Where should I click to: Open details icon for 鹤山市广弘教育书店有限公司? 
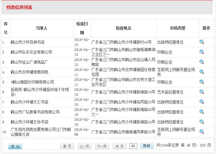tap(202, 112)
